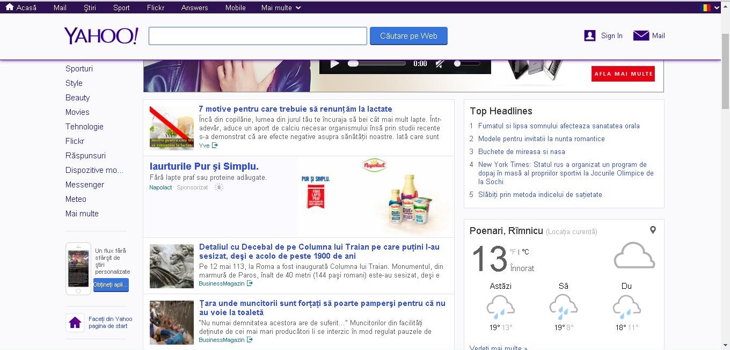Open headline Fumatul si lipsa somnului
Viewport: 730px width, 350px height.
pos(559,126)
